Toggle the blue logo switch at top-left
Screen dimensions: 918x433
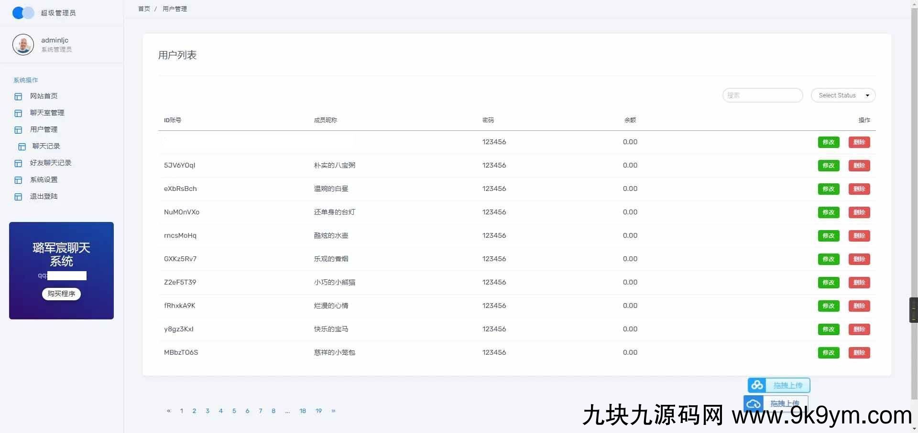click(x=23, y=13)
